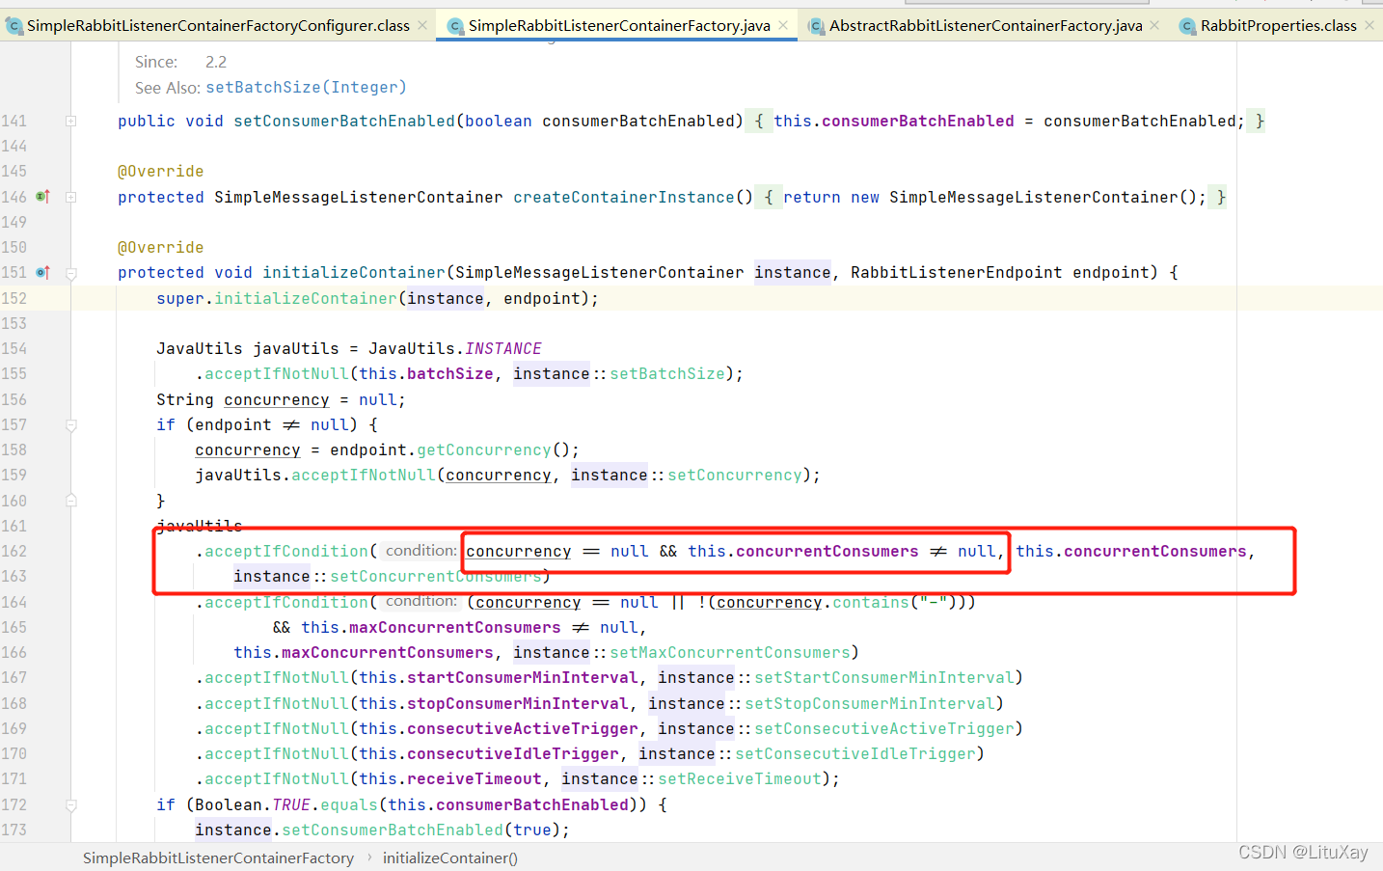This screenshot has width=1383, height=871.
Task: Close the RabbitProperties.class tab
Action: [1369, 25]
